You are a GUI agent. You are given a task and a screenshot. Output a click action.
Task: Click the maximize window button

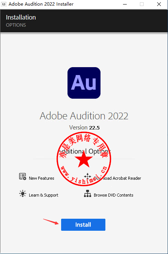[x=142, y=4]
